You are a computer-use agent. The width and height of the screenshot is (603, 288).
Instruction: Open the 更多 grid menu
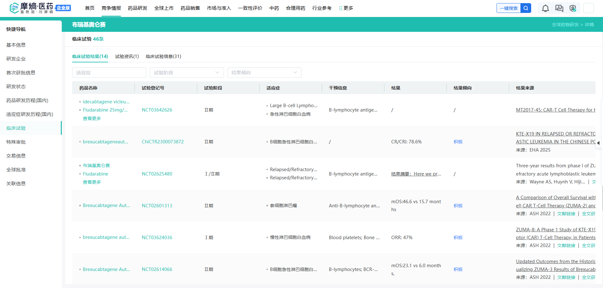346,8
